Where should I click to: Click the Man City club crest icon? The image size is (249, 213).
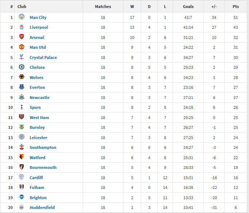[21, 17]
